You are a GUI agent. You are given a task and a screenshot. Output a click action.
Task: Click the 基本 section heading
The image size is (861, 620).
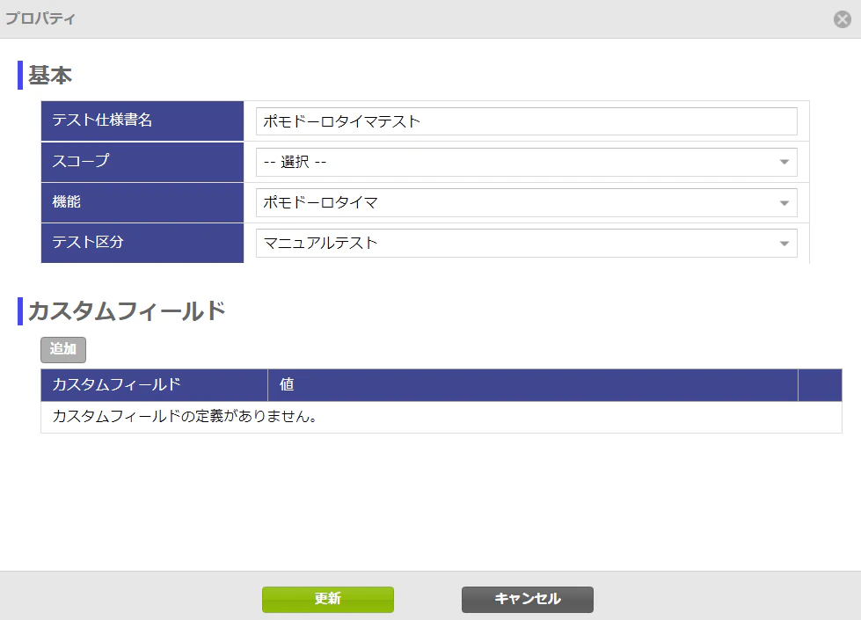pyautogui.click(x=50, y=76)
